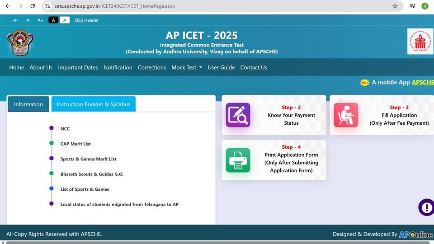Open the Corrections menu item

click(x=152, y=67)
